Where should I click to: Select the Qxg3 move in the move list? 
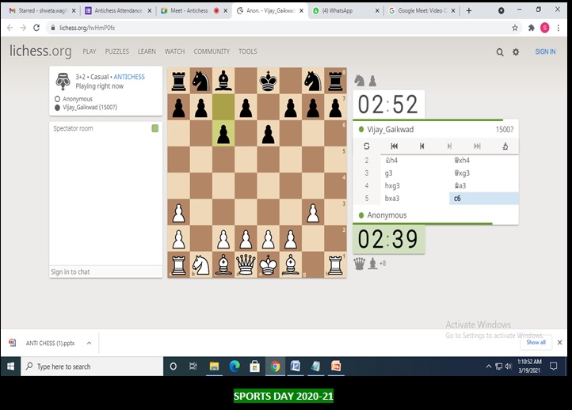coord(484,173)
